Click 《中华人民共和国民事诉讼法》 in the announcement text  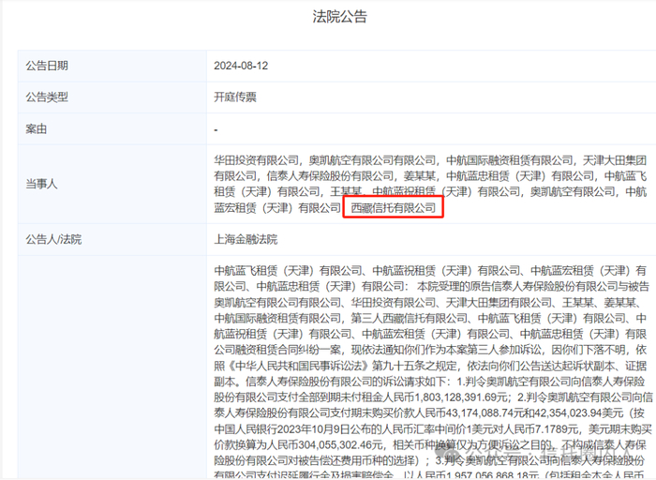click(298, 366)
